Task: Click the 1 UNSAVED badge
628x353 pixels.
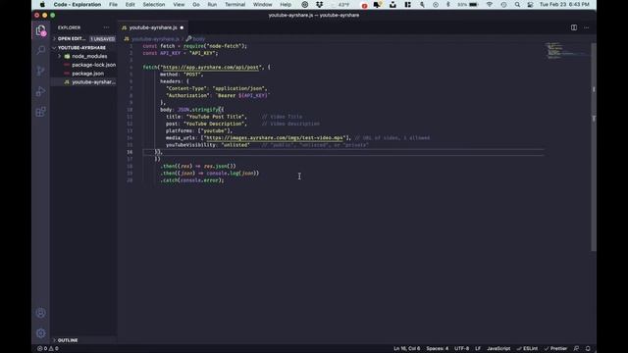Action: (x=102, y=39)
